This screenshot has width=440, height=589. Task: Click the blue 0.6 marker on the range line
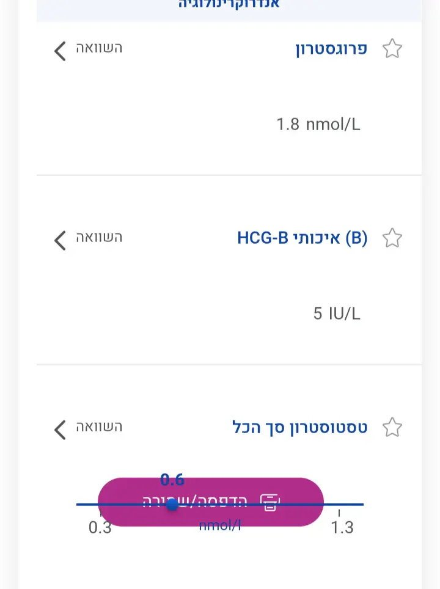pyautogui.click(x=172, y=505)
